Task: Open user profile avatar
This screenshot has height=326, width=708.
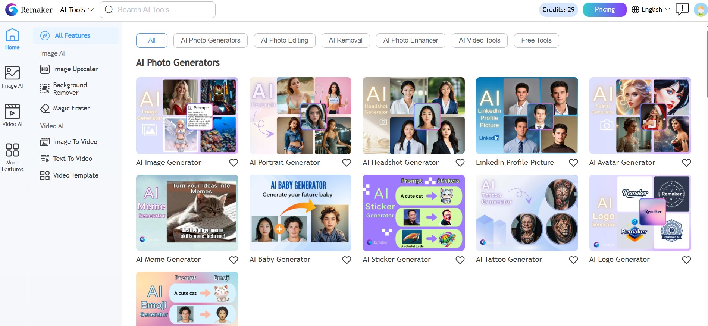Action: [x=700, y=10]
